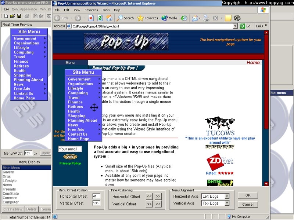Save using the floppy disk icon
This screenshot has height=220, width=294.
click(x=19, y=16)
